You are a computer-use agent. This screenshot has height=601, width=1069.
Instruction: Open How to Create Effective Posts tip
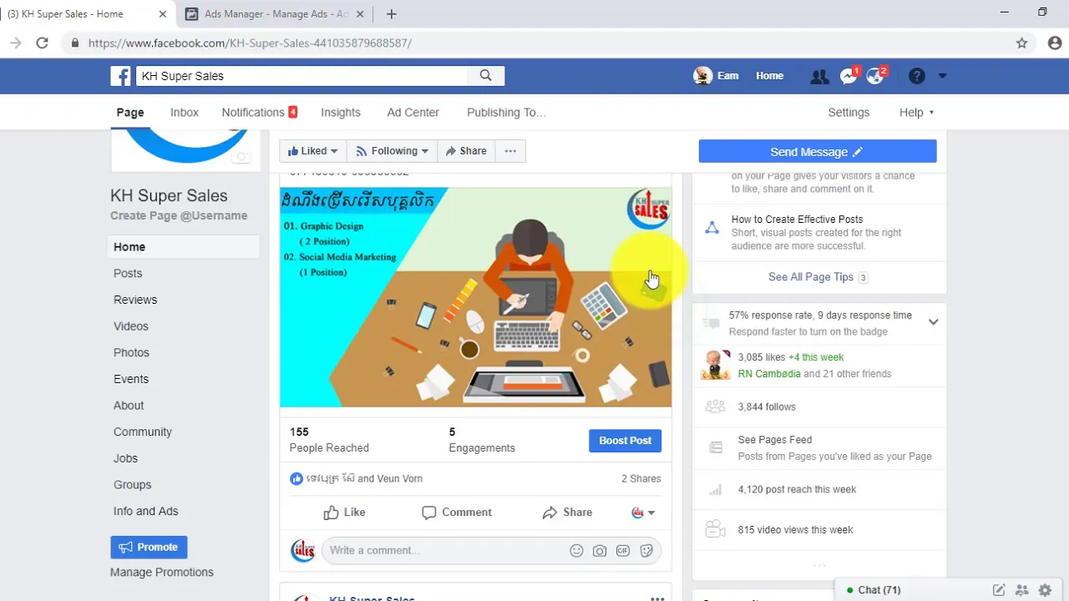tap(798, 220)
